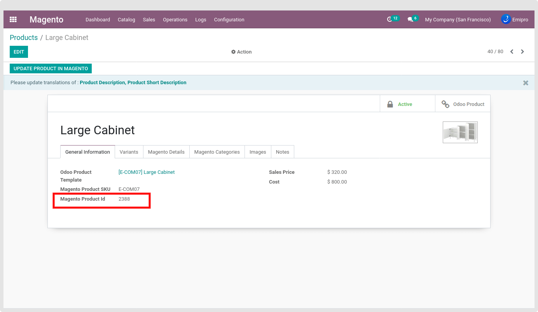Click the $ 800.00 cost value

click(x=337, y=182)
